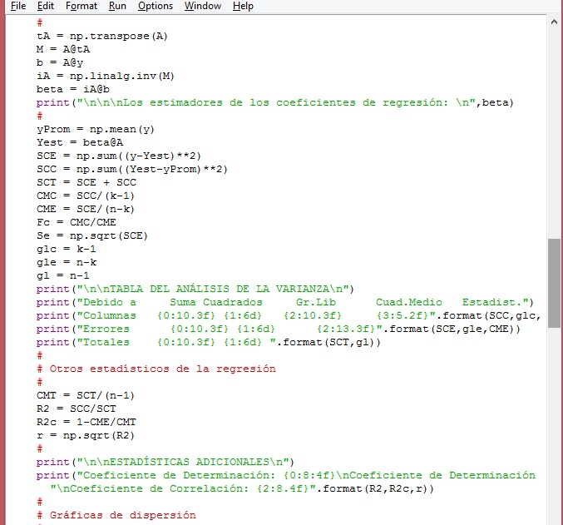This screenshot has height=525, width=563.
Task: Open the Edit menu
Action: [46, 6]
